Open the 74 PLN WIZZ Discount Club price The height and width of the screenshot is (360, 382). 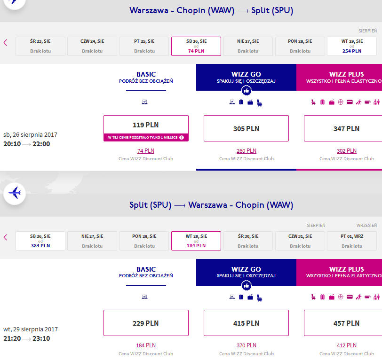(146, 151)
